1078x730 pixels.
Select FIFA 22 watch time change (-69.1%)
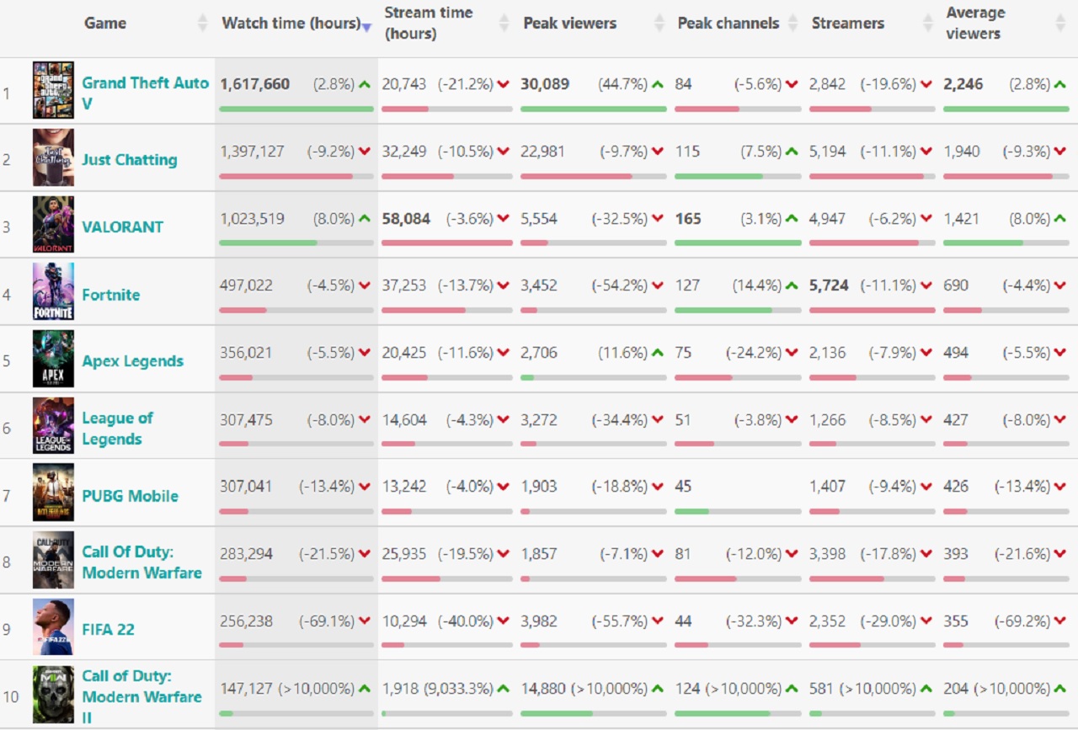pos(327,621)
